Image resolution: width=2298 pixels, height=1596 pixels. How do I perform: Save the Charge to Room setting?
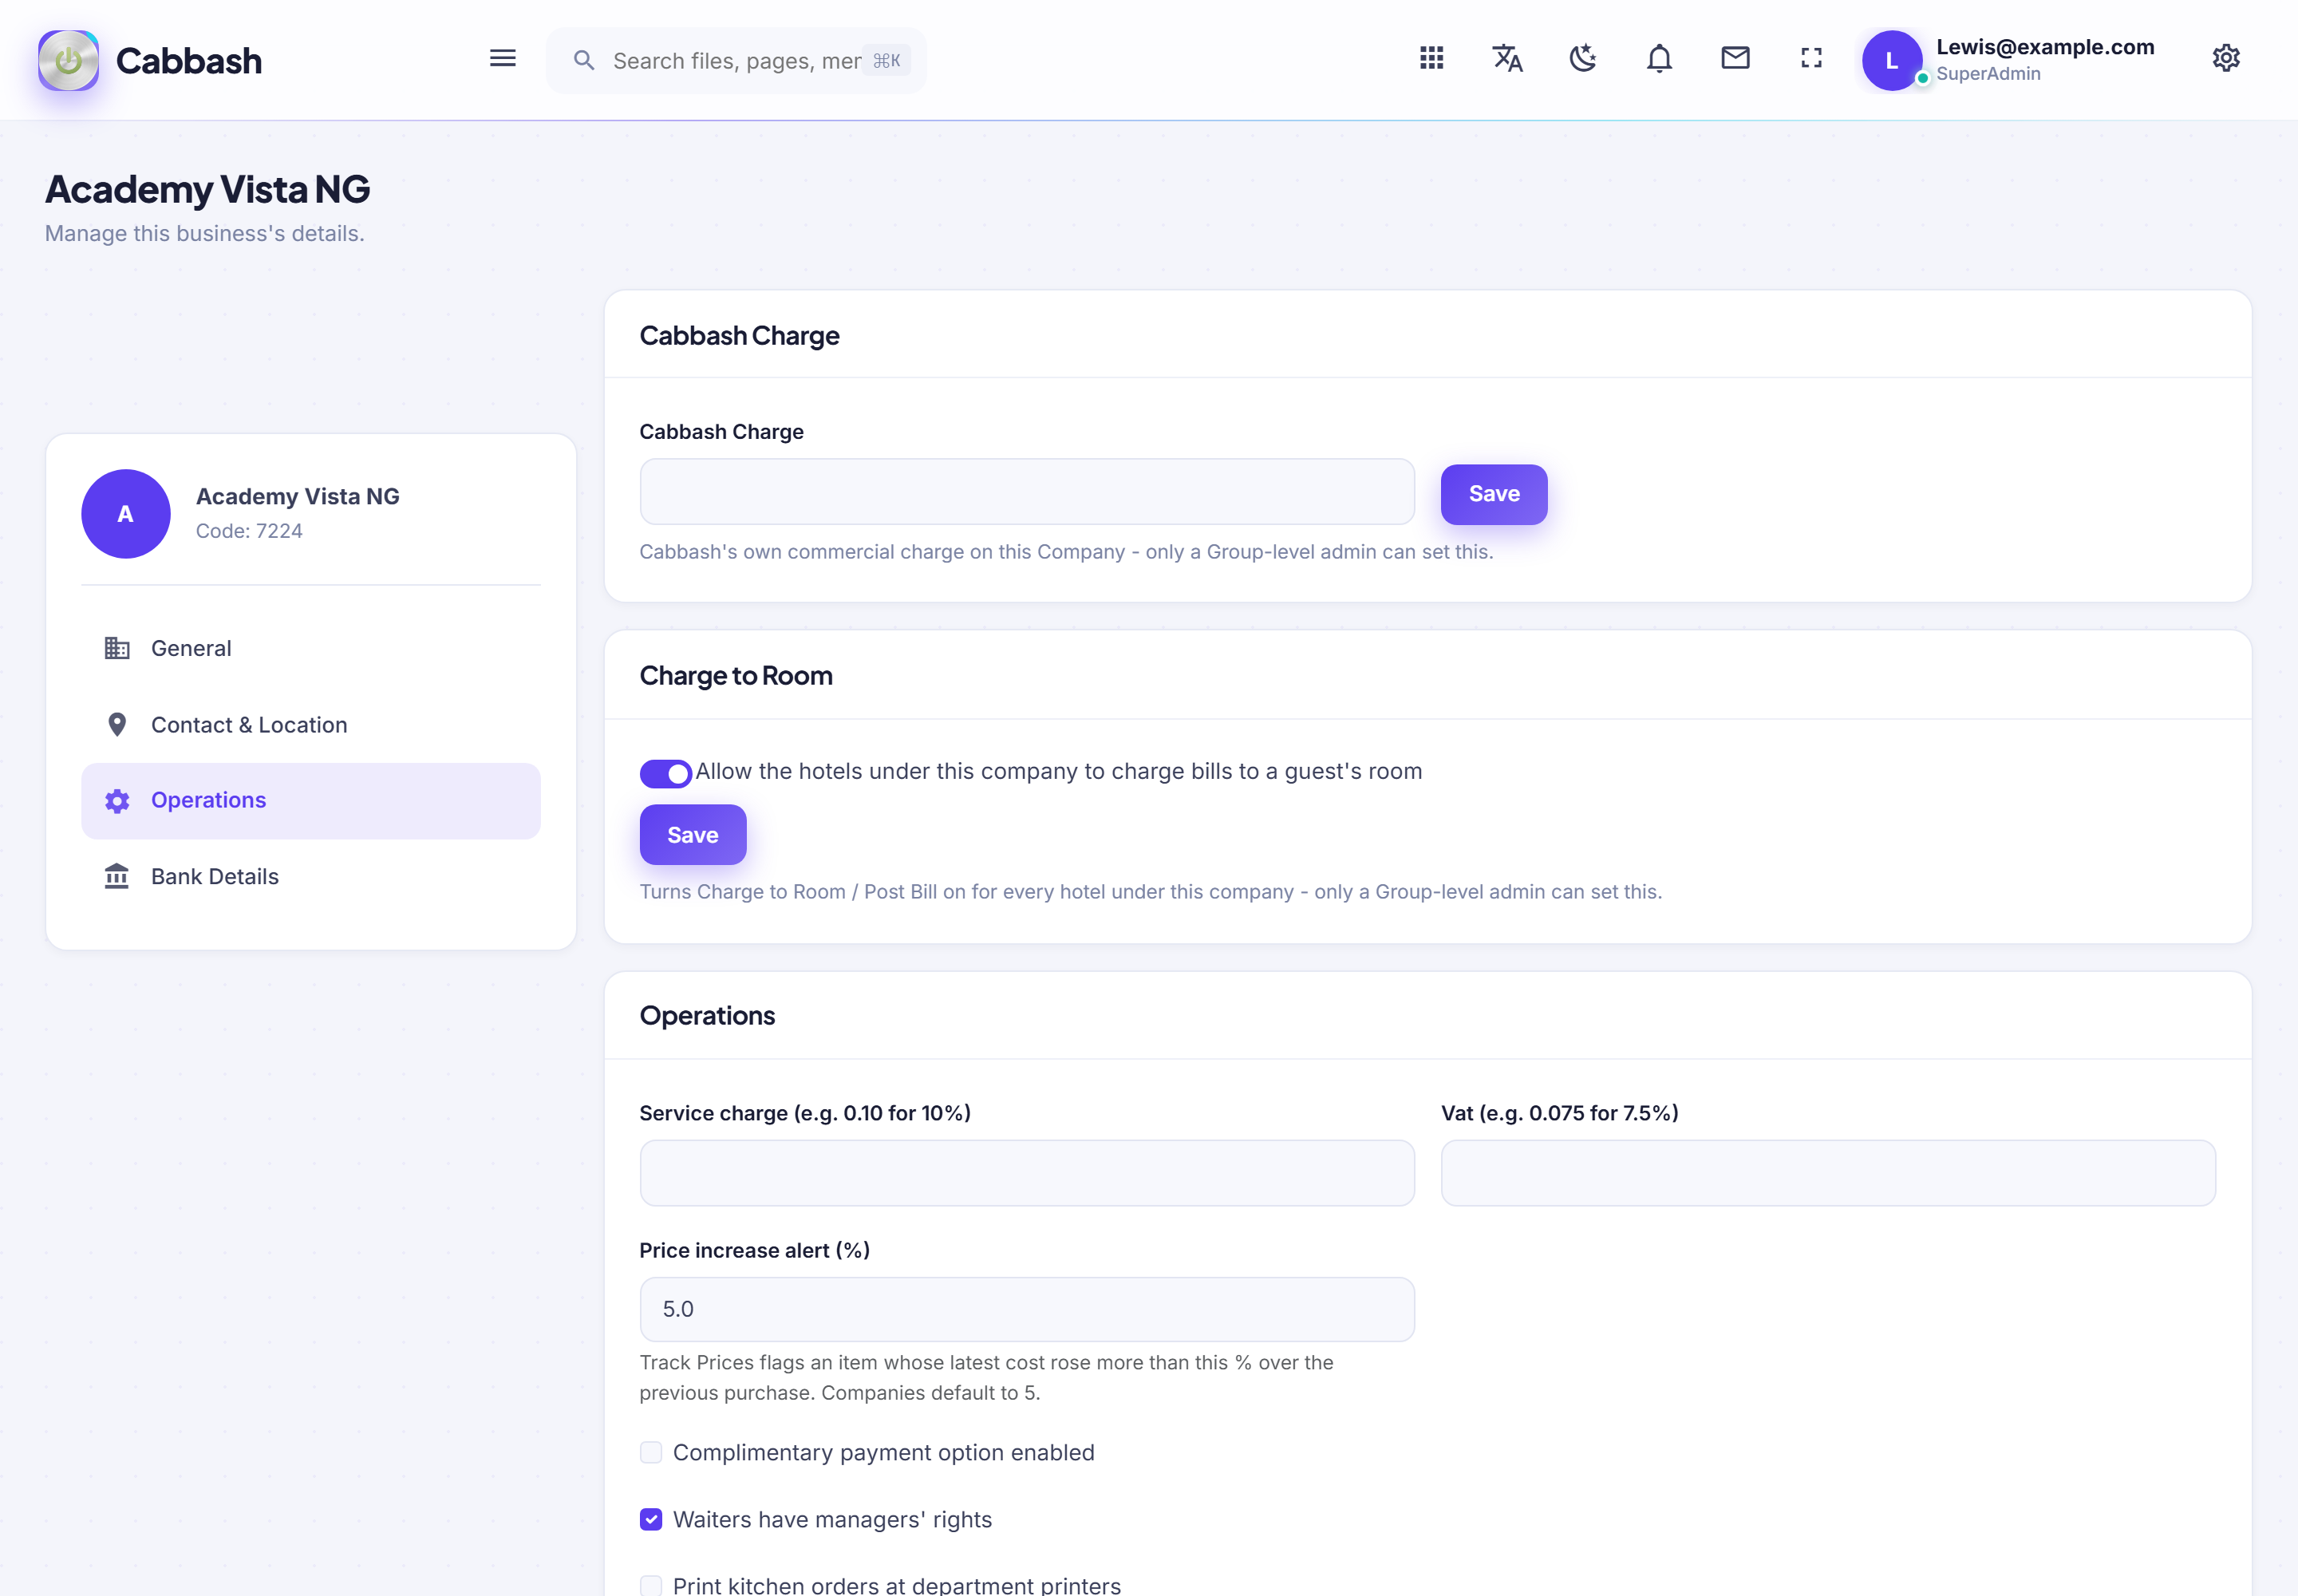point(693,835)
